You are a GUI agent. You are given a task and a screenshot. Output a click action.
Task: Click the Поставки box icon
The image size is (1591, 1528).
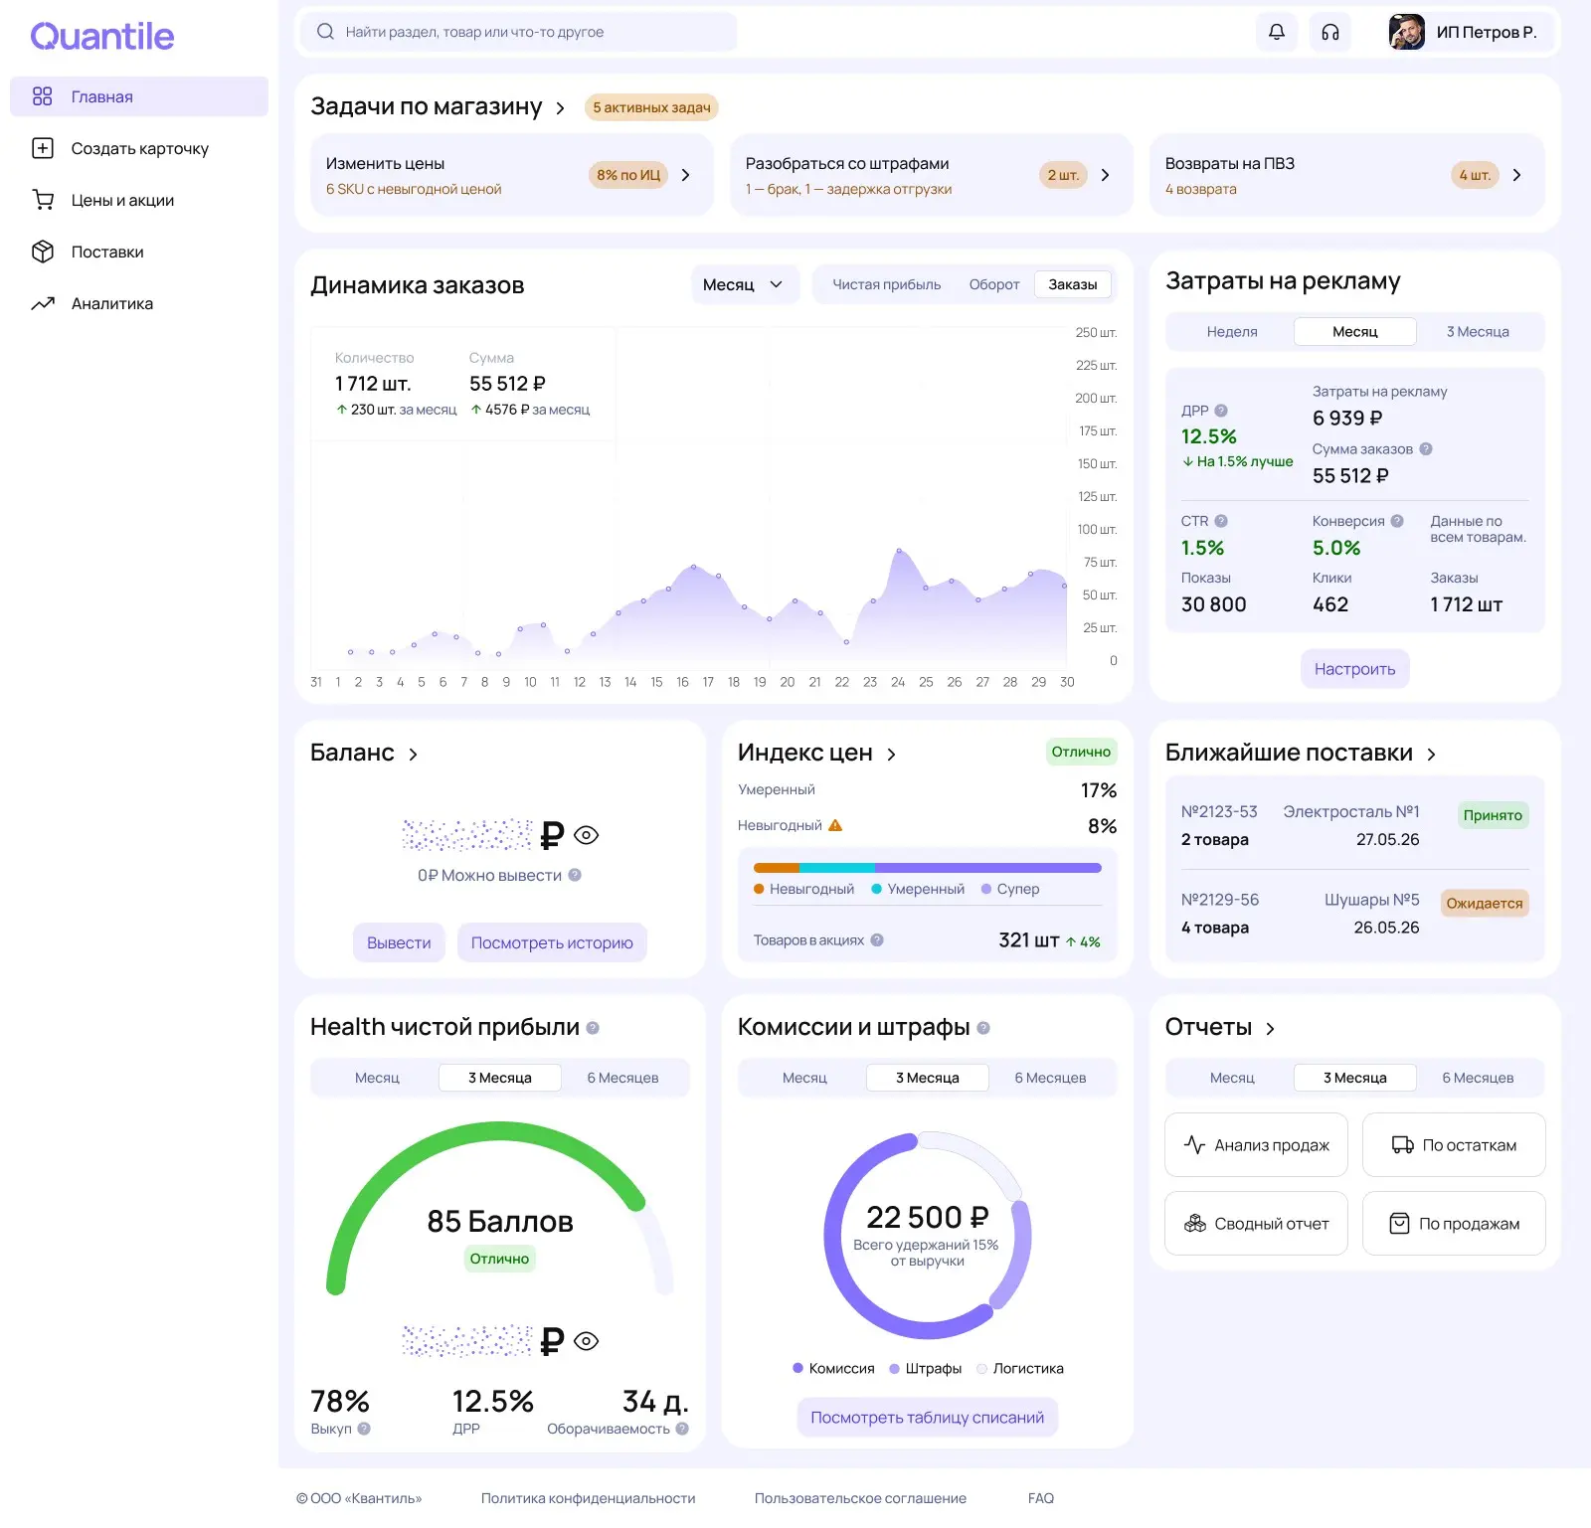click(x=43, y=252)
